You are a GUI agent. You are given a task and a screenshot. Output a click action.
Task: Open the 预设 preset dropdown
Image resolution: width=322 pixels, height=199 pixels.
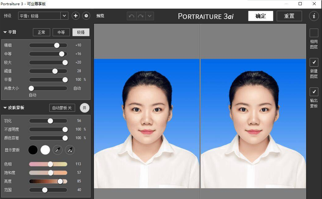point(64,16)
